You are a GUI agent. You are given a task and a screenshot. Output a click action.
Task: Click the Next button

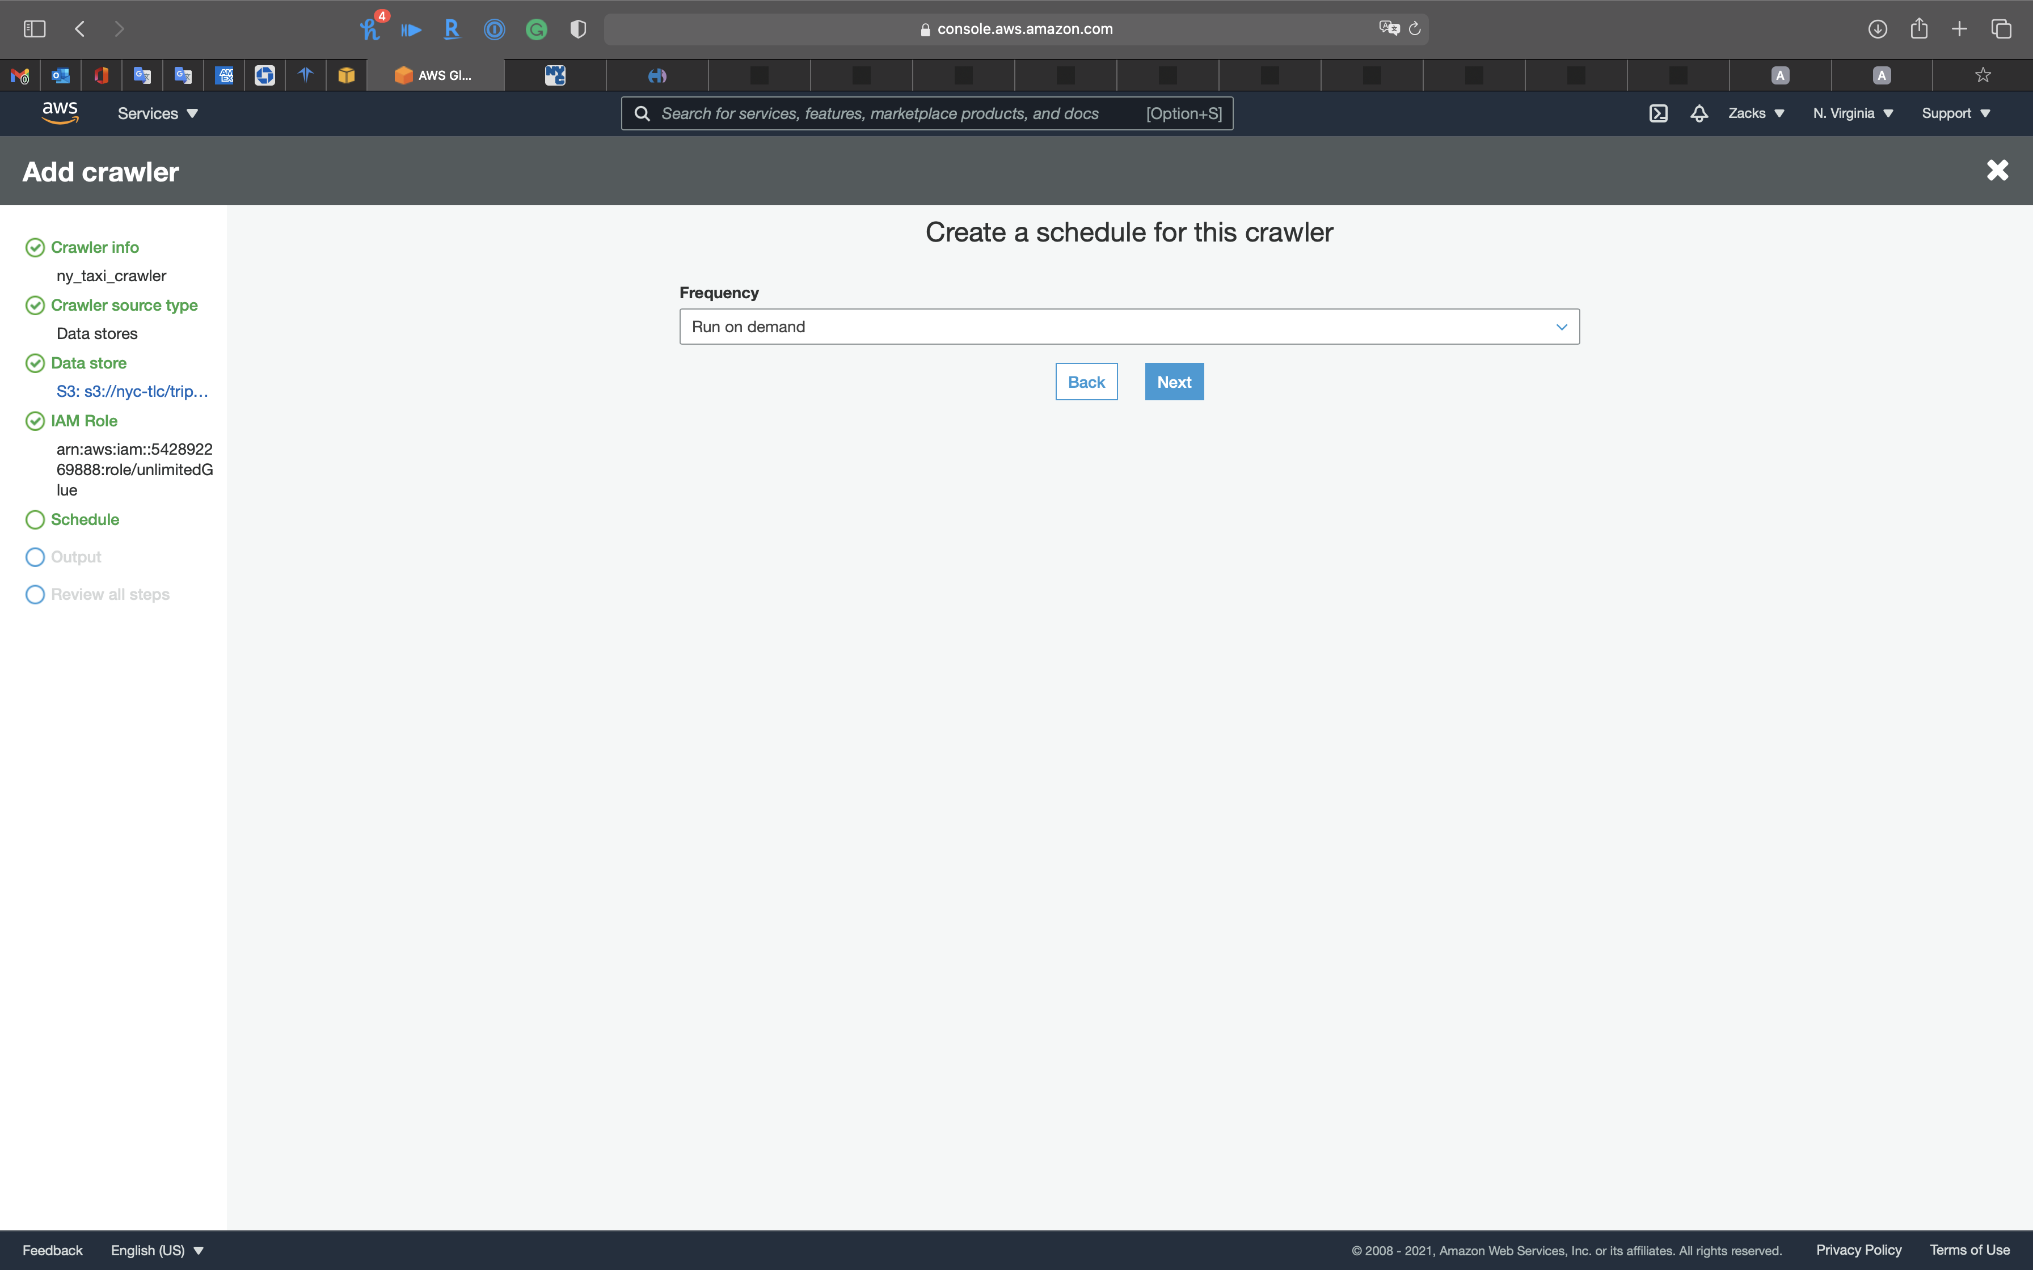[x=1174, y=382]
